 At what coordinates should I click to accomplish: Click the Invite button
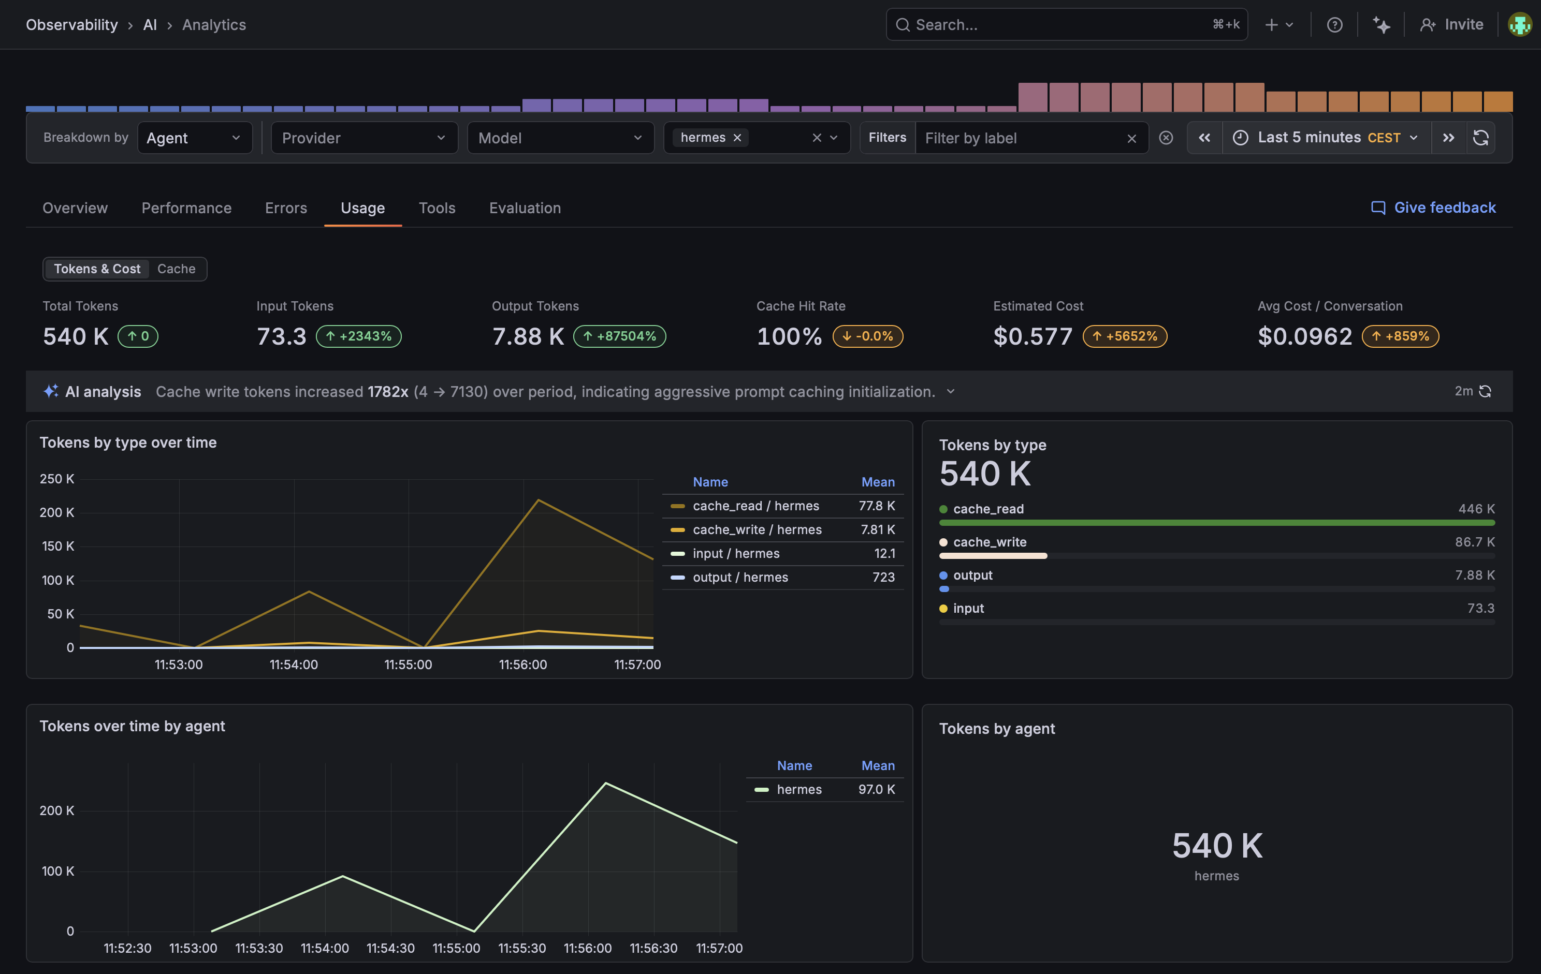[x=1451, y=25]
